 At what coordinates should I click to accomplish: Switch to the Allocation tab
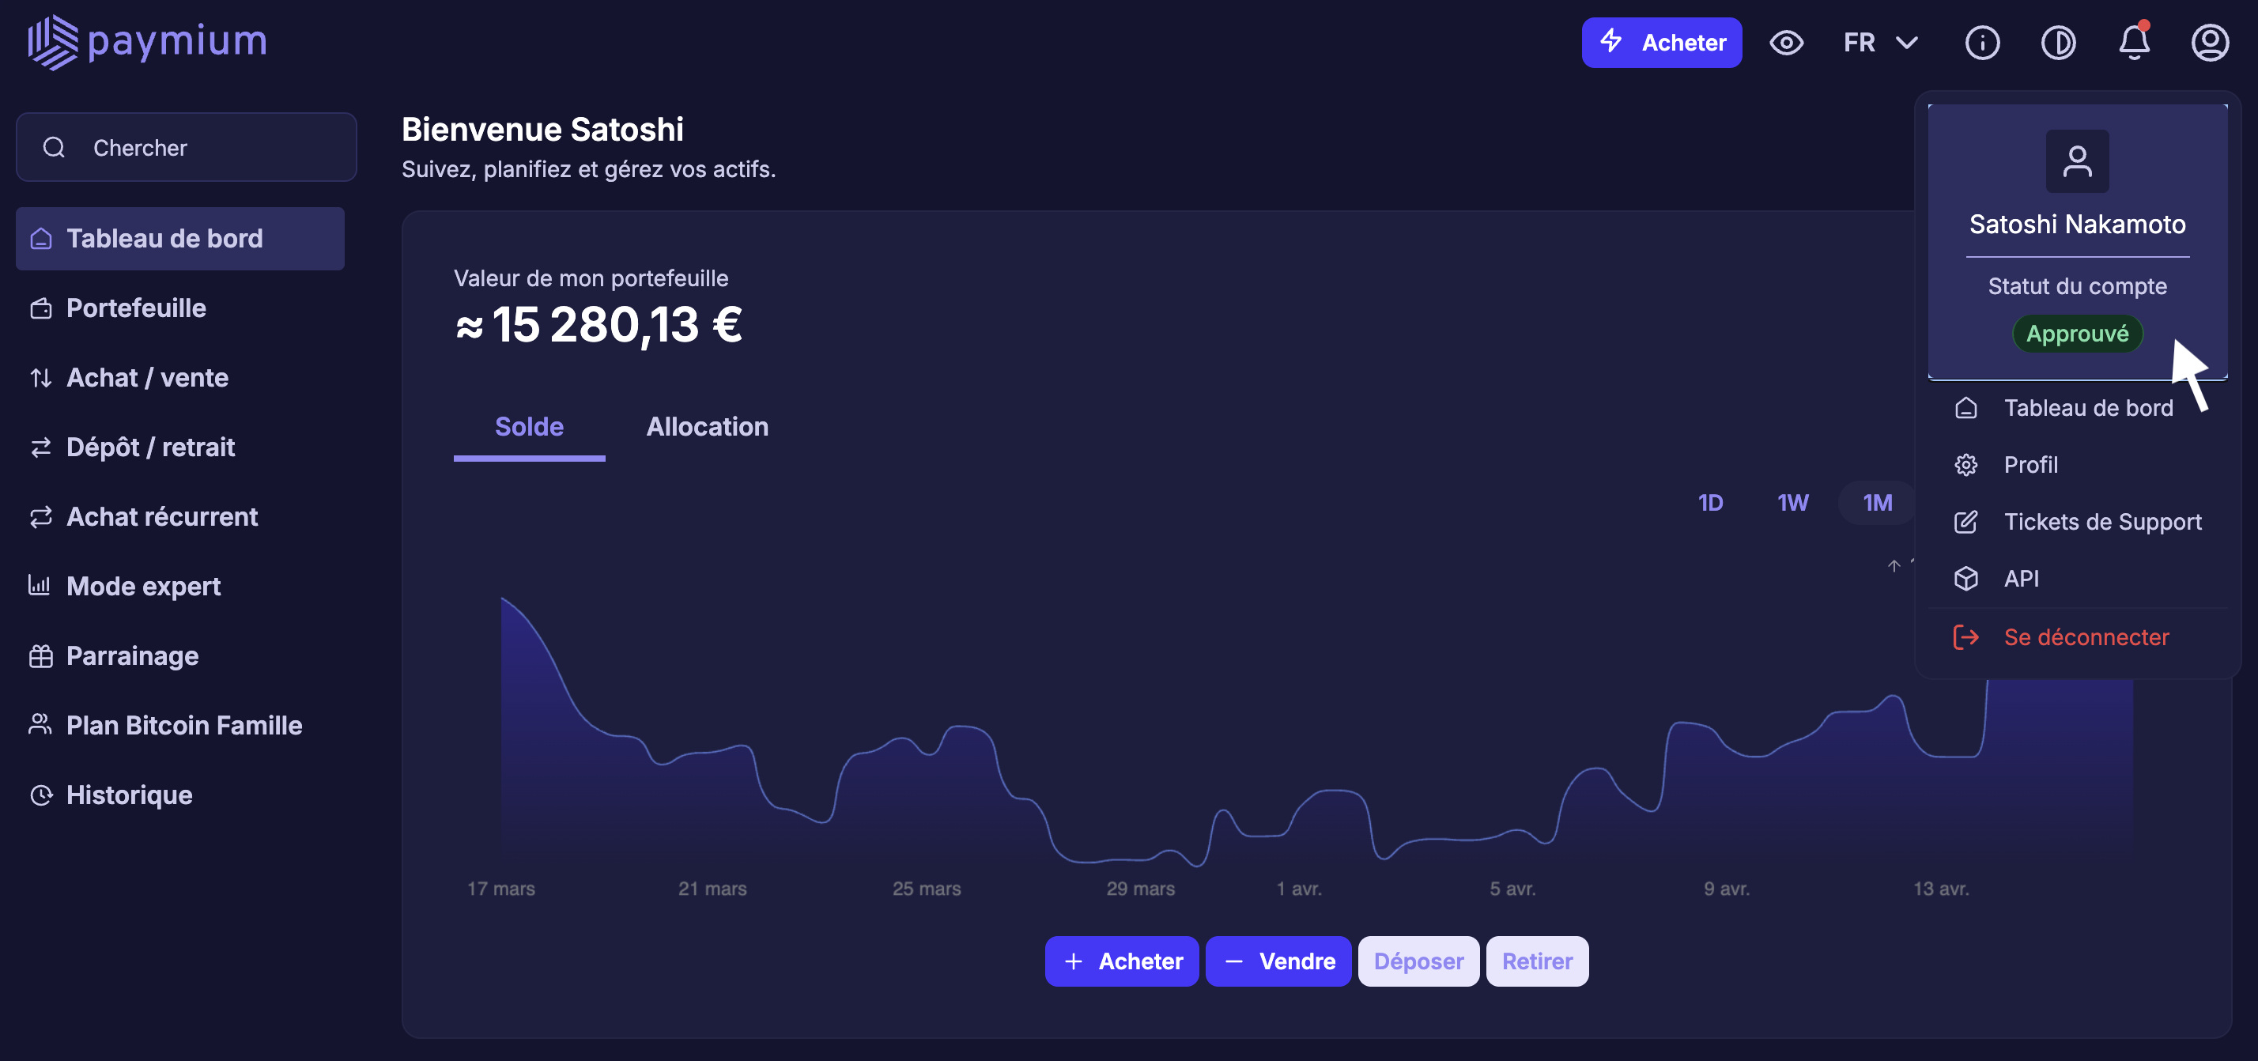[x=707, y=427]
